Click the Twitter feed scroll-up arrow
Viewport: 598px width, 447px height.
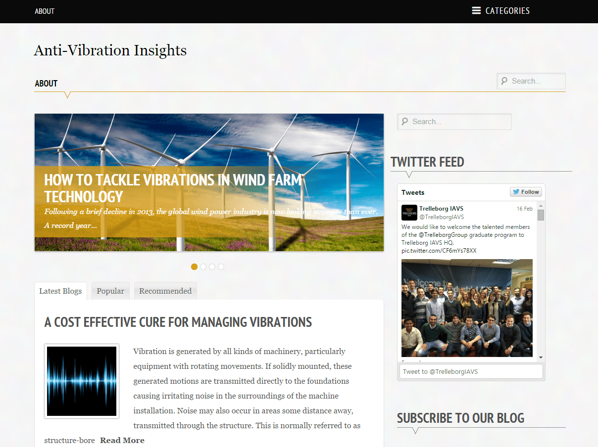pos(541,206)
